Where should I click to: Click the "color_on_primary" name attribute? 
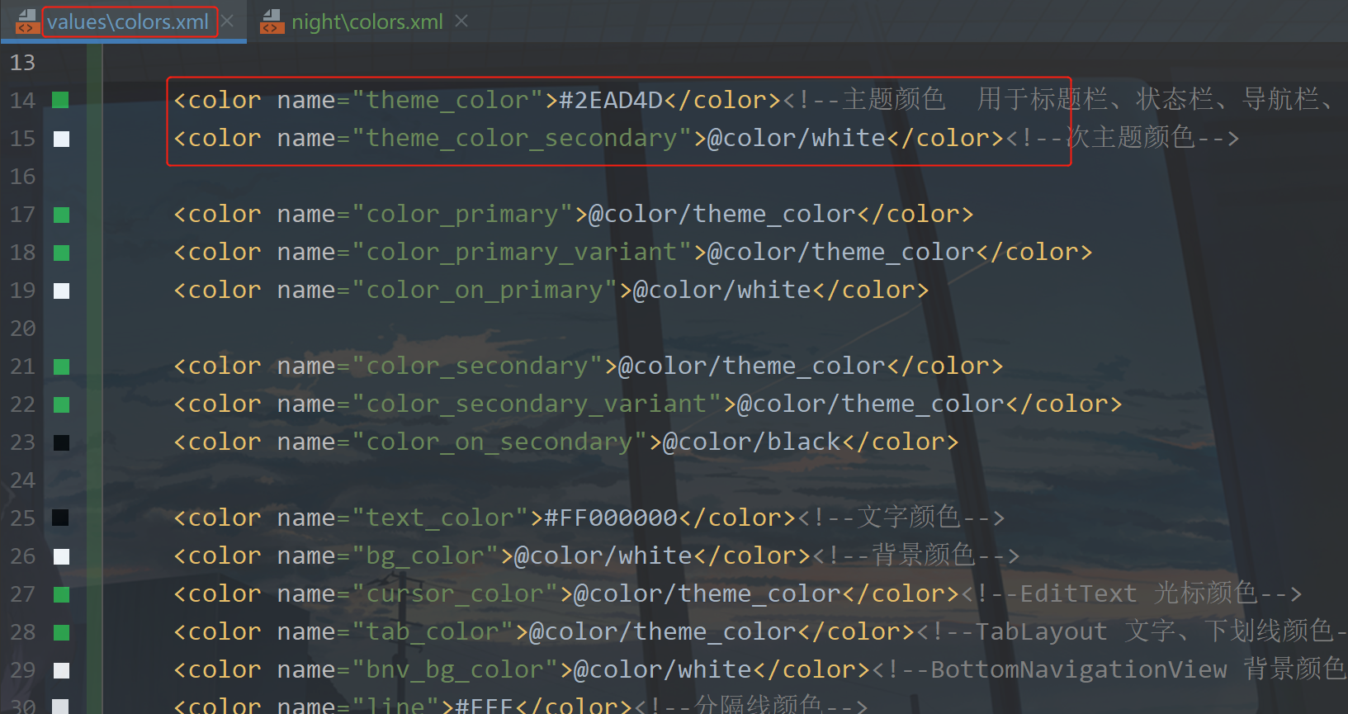(x=485, y=291)
